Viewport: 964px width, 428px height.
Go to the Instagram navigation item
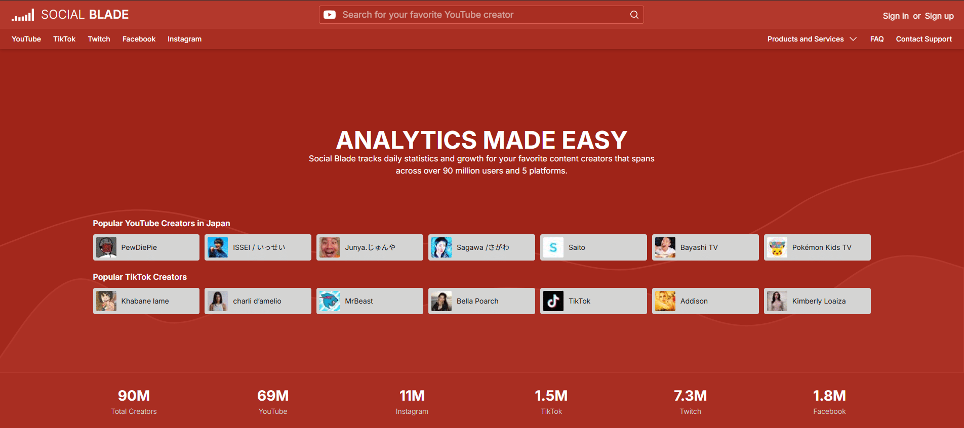point(184,39)
